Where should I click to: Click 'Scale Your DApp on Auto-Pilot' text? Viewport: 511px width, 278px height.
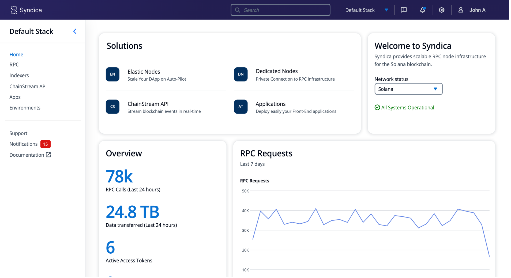pos(157,79)
